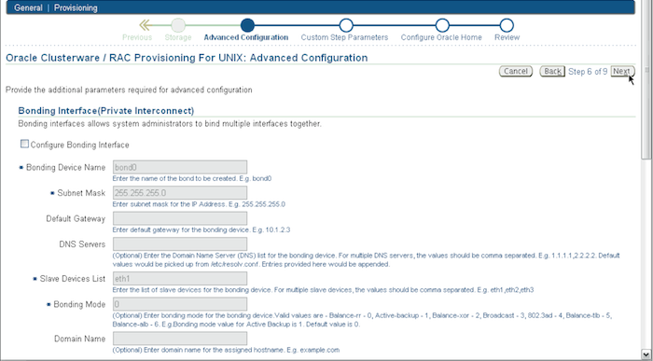
Task: Click the Previous double-arrow icon
Action: tap(145, 25)
